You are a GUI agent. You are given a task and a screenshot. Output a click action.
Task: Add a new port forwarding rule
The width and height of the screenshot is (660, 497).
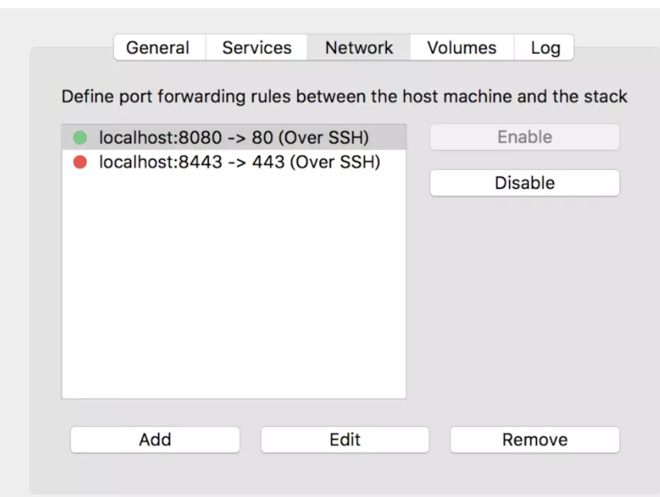[155, 440]
